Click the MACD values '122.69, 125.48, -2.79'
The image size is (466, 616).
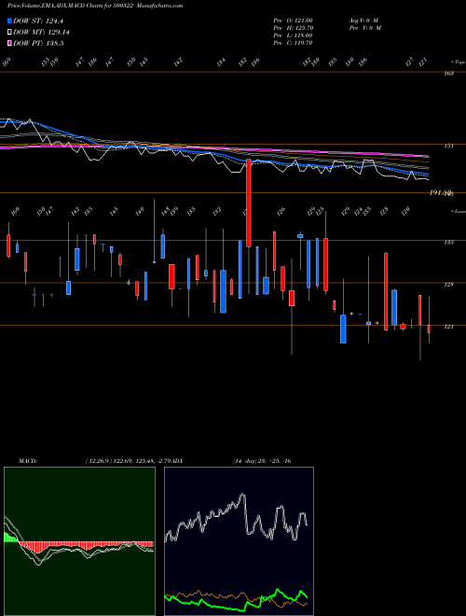click(x=142, y=461)
